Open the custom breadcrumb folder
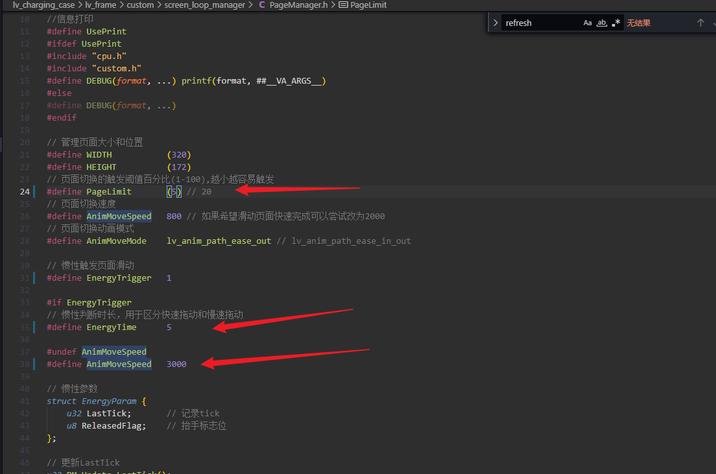The width and height of the screenshot is (716, 474). point(140,5)
